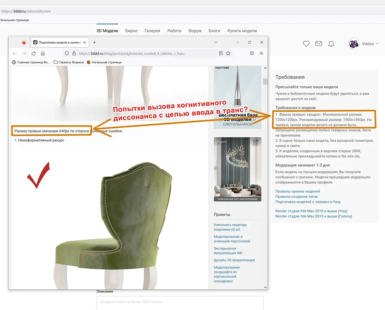Image resolution: width=385 pixels, height=310 pixels.
Task: Open favorites heart icon in site header
Action: tap(306, 44)
